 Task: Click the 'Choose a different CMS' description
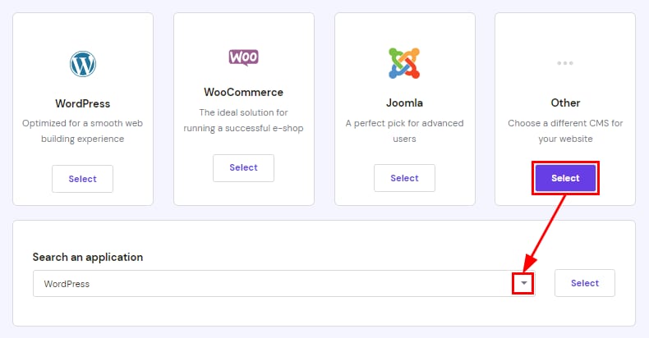click(565, 131)
